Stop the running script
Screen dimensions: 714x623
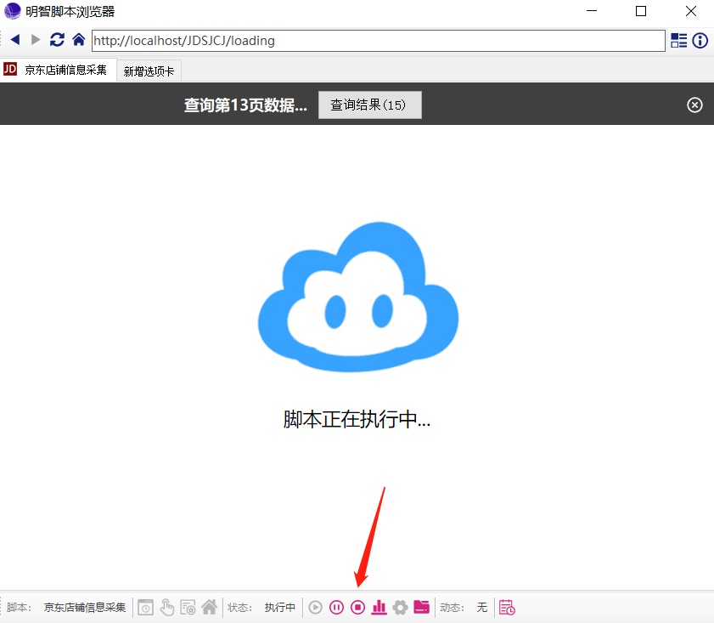pyautogui.click(x=358, y=607)
